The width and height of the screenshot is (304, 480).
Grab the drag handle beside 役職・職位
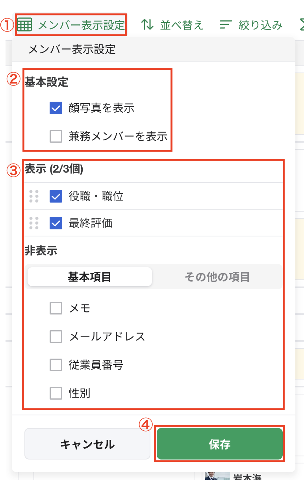pyautogui.click(x=34, y=196)
